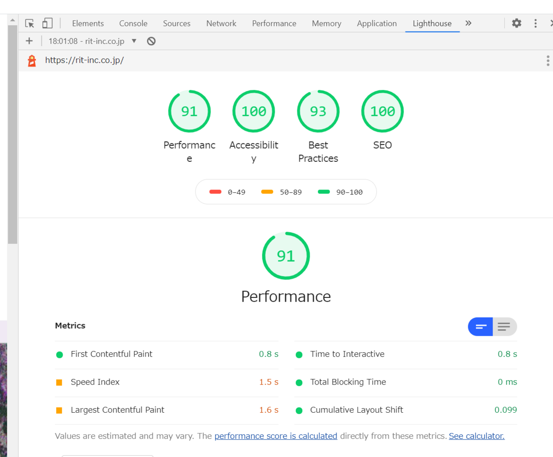
Task: Open the 'performance score is calculated' link
Action: pyautogui.click(x=276, y=436)
